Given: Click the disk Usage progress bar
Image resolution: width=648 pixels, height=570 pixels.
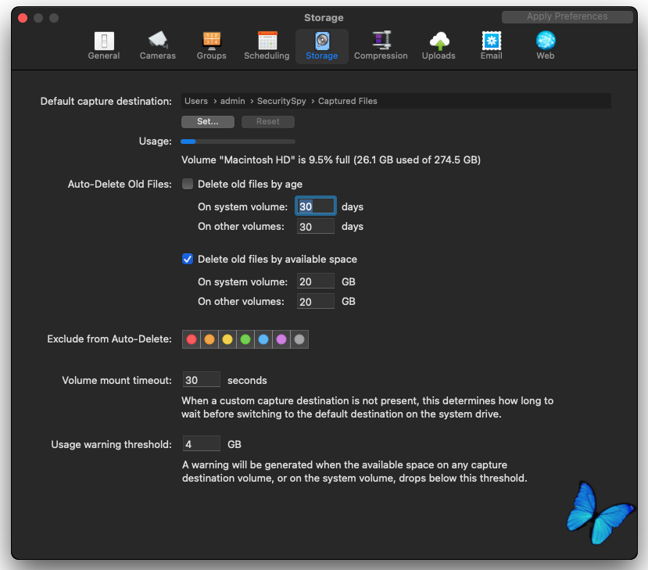Looking at the screenshot, I should click(x=238, y=142).
